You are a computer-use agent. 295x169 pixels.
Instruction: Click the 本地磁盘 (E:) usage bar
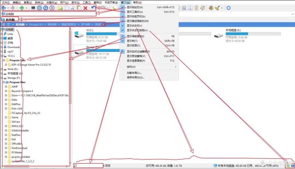(x=253, y=34)
